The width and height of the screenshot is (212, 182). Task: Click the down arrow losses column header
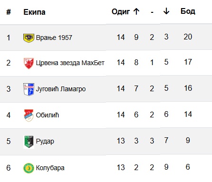click(x=166, y=11)
